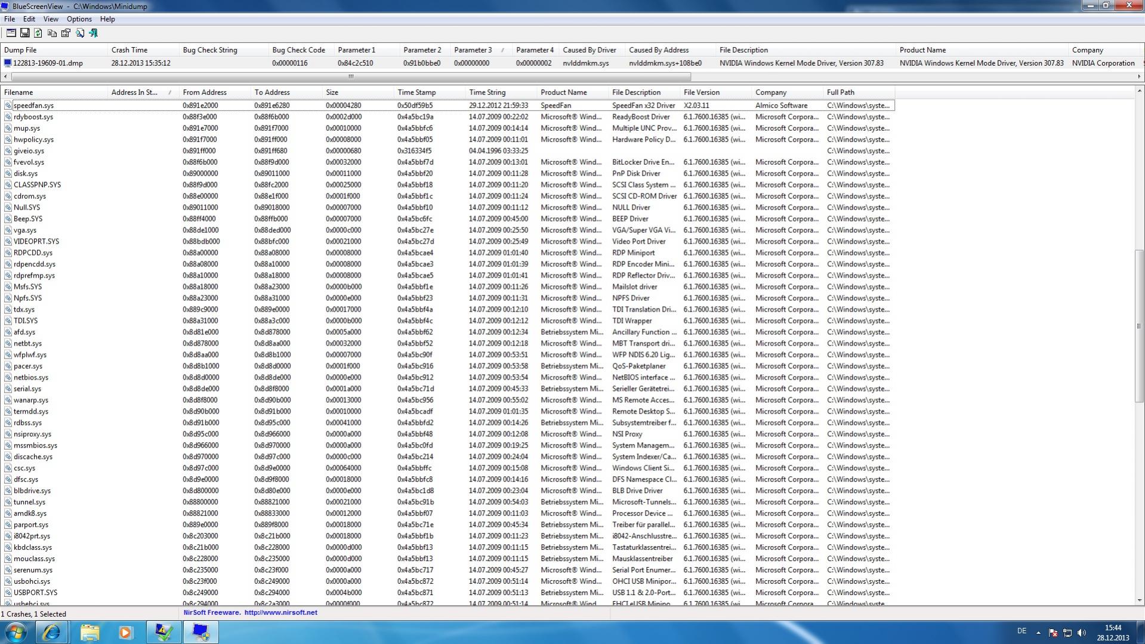The image size is (1145, 644).
Task: Switch to the BlueScreenView taskbar button
Action: (200, 633)
